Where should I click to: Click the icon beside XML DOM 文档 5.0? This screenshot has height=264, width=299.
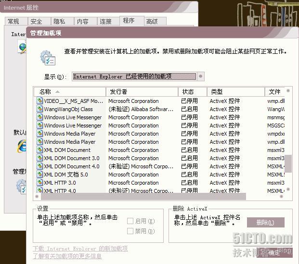(x=39, y=174)
